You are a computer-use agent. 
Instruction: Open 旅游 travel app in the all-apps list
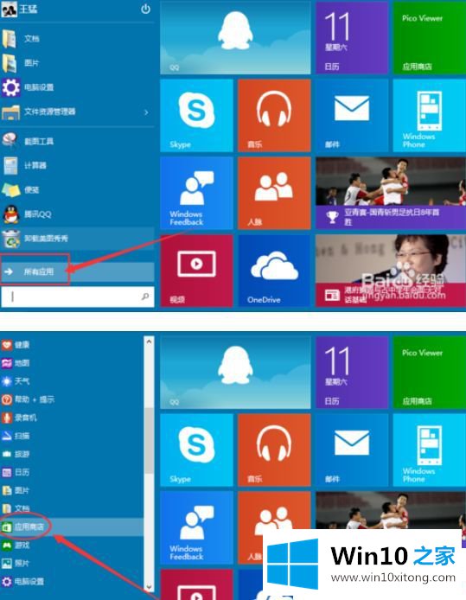pyautogui.click(x=72, y=454)
